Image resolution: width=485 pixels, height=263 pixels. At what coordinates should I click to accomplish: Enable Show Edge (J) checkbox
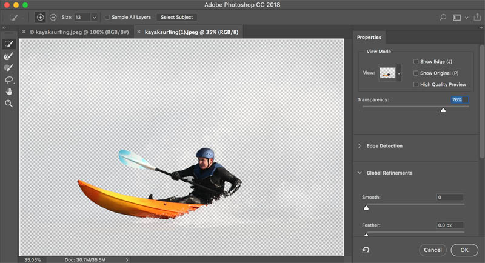tap(416, 62)
